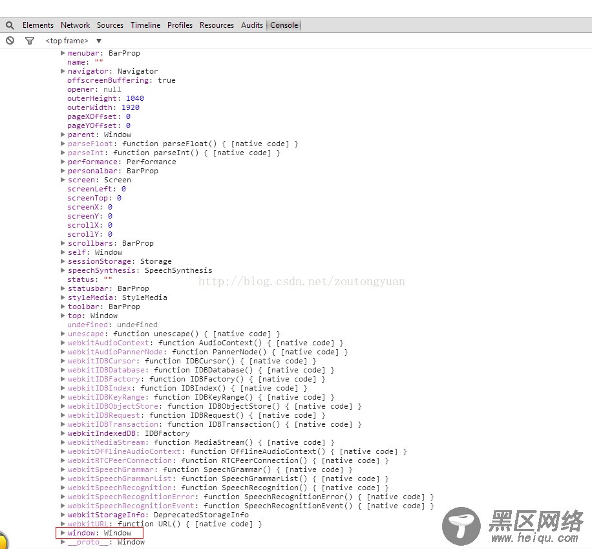This screenshot has width=592, height=549.
Task: Click the scrollY: 0 line
Action: [x=90, y=234]
